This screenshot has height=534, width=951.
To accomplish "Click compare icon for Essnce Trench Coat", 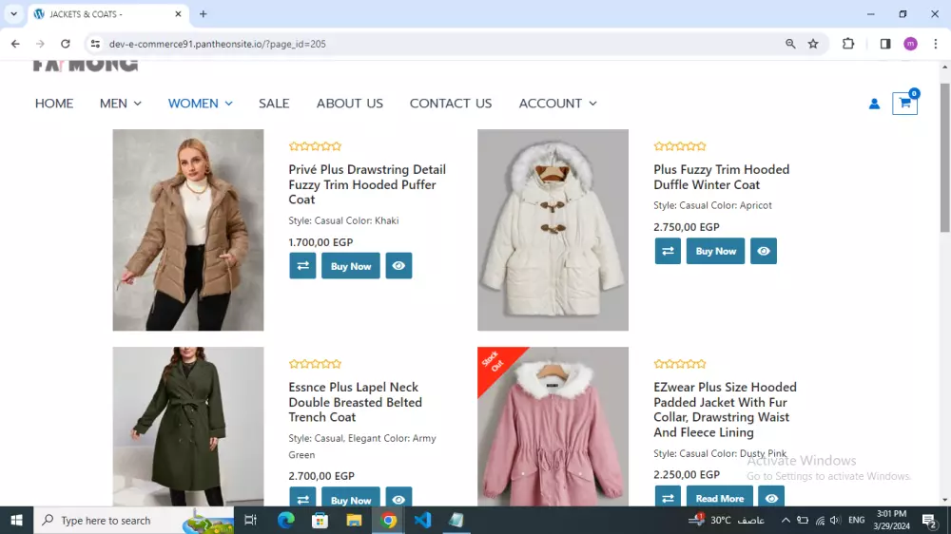I will [x=302, y=498].
